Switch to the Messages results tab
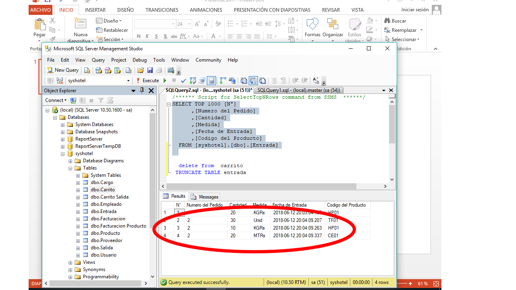The image size is (516, 290). (205, 197)
